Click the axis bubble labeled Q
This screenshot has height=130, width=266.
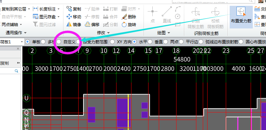click(26, 112)
